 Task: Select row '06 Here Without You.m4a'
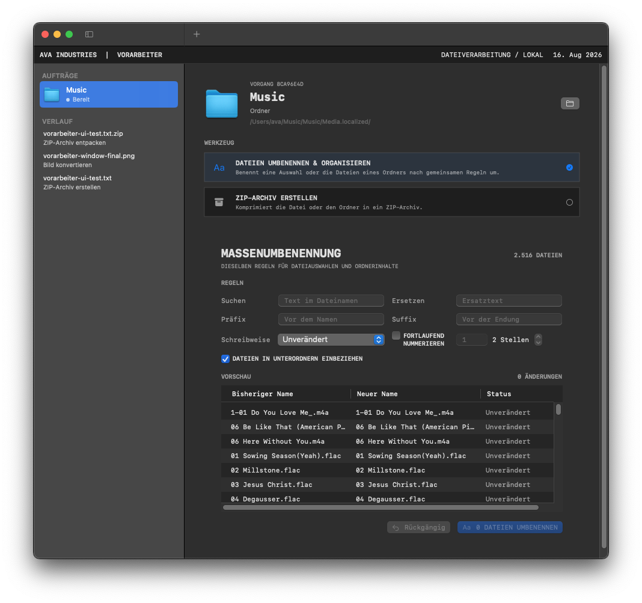[387, 441]
